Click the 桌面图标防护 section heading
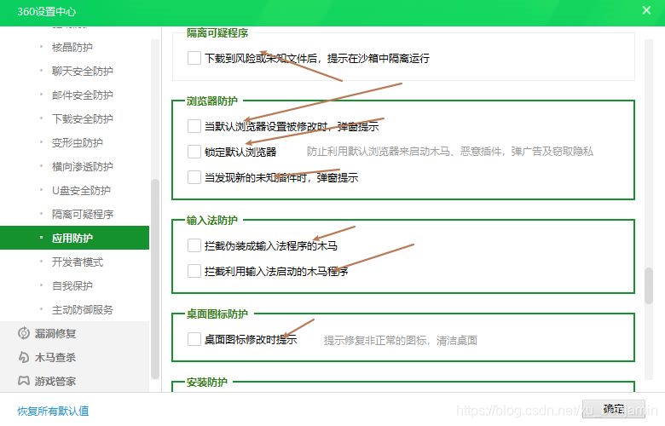Screen dimensions: 665x426 (x=217, y=314)
